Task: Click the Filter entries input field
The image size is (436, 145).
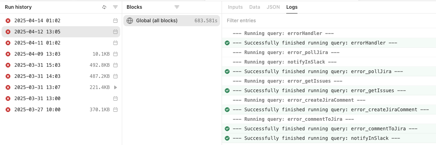Action: click(329, 21)
